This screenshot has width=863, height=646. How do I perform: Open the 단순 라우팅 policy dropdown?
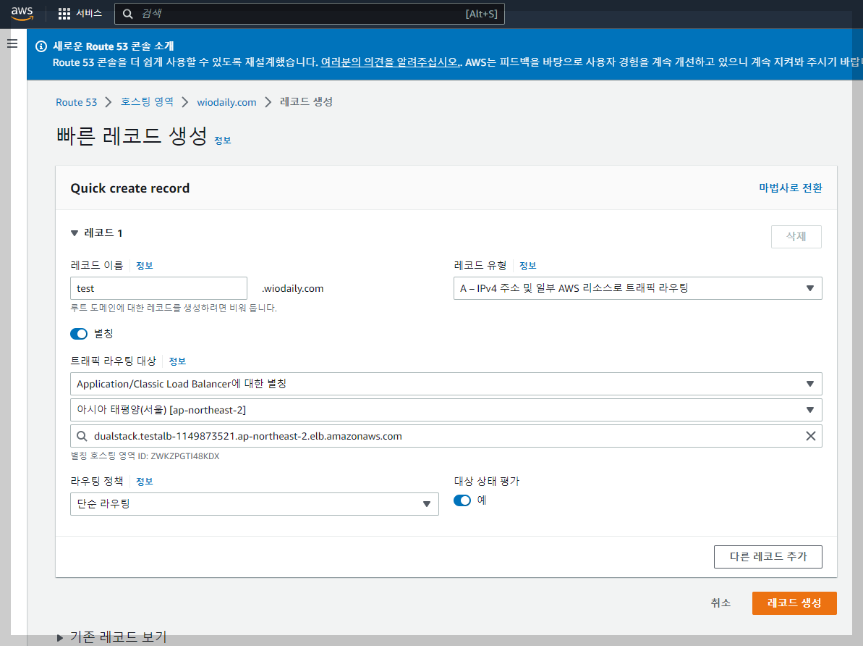coord(255,504)
